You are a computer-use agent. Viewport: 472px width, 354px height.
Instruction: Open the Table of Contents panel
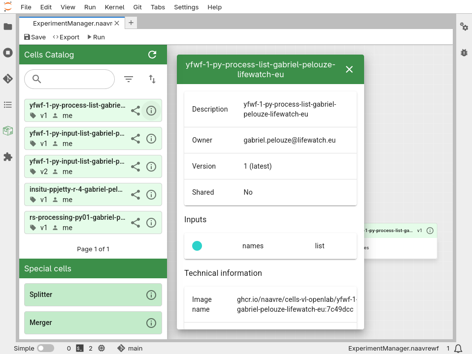pos(8,105)
